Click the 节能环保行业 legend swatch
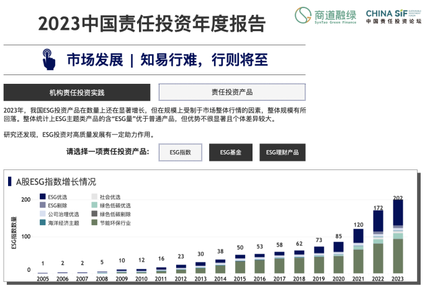430x288 pixels. pyautogui.click(x=94, y=222)
